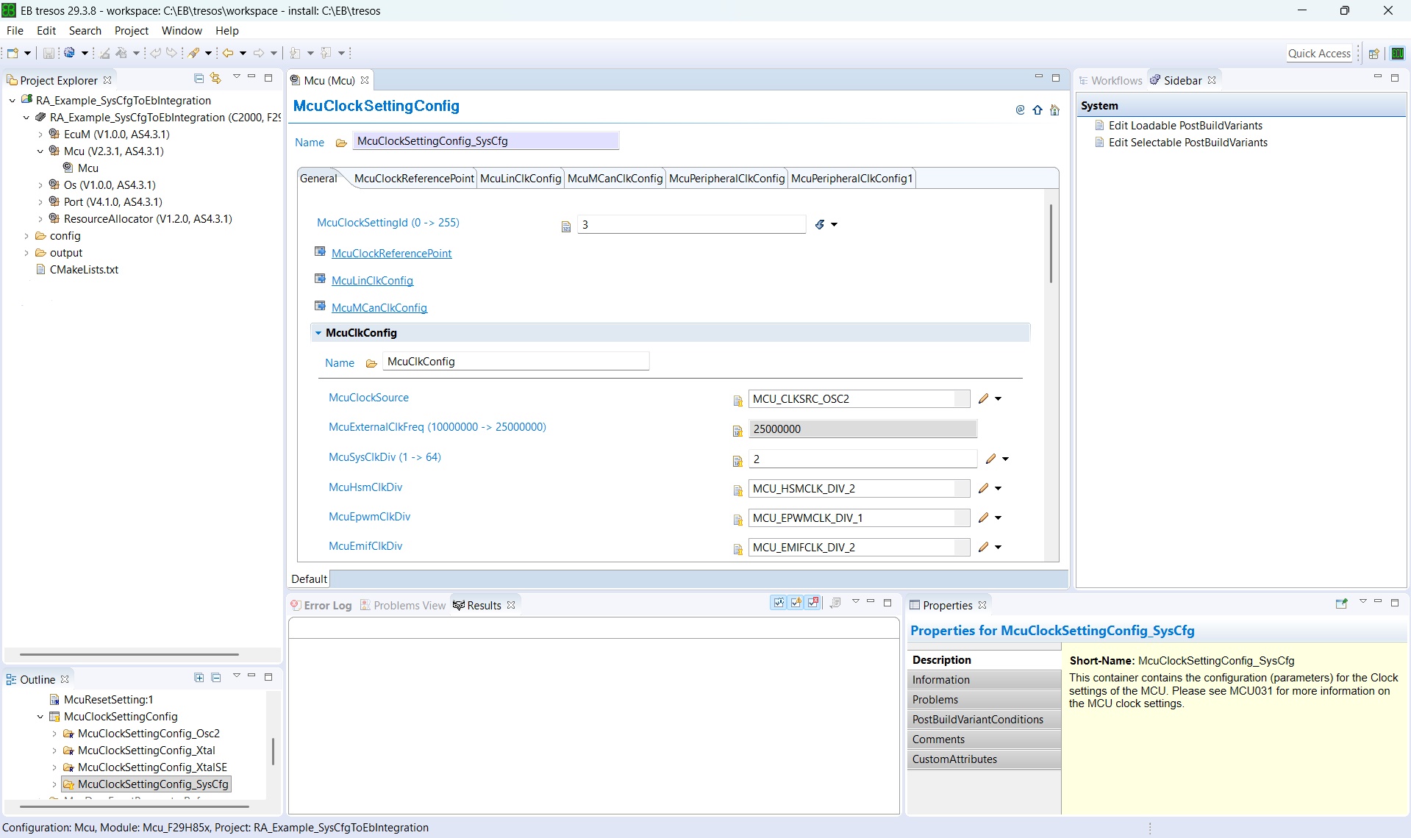Click the pencil icon for McuSysClkDiv
This screenshot has height=838, width=1411.
click(x=991, y=459)
